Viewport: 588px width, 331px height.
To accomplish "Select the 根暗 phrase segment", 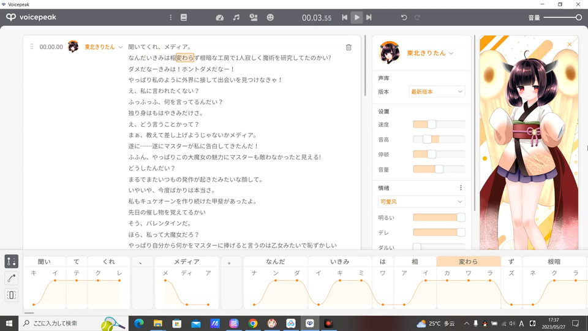I will pos(554,262).
